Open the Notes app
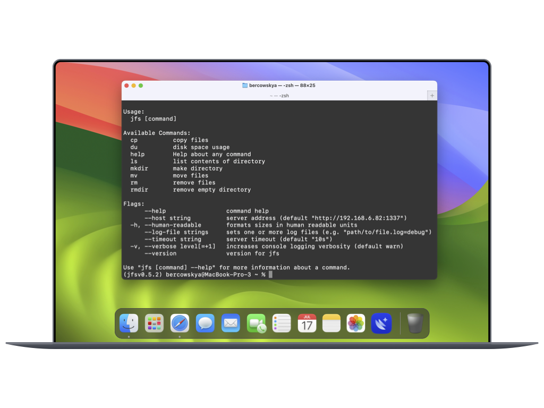This screenshot has height=408, width=544. 331,323
